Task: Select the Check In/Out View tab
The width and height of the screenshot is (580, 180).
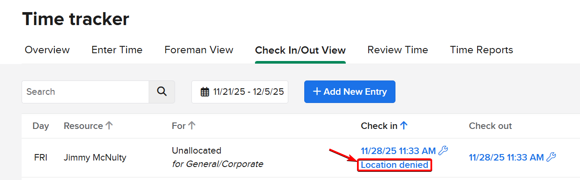Action: click(x=300, y=50)
